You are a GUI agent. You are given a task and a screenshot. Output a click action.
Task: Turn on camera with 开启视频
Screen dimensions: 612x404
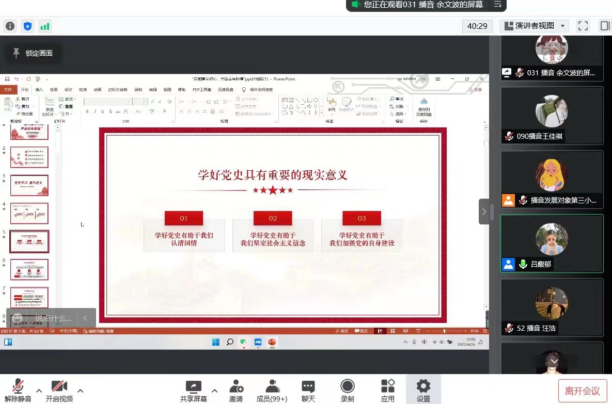(x=59, y=391)
